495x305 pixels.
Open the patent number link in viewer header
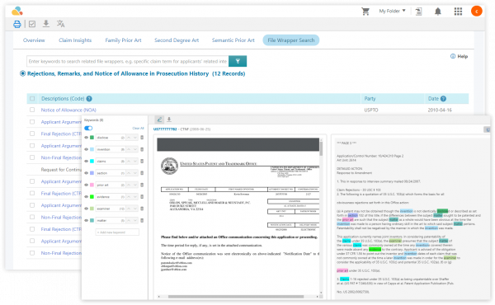165,129
